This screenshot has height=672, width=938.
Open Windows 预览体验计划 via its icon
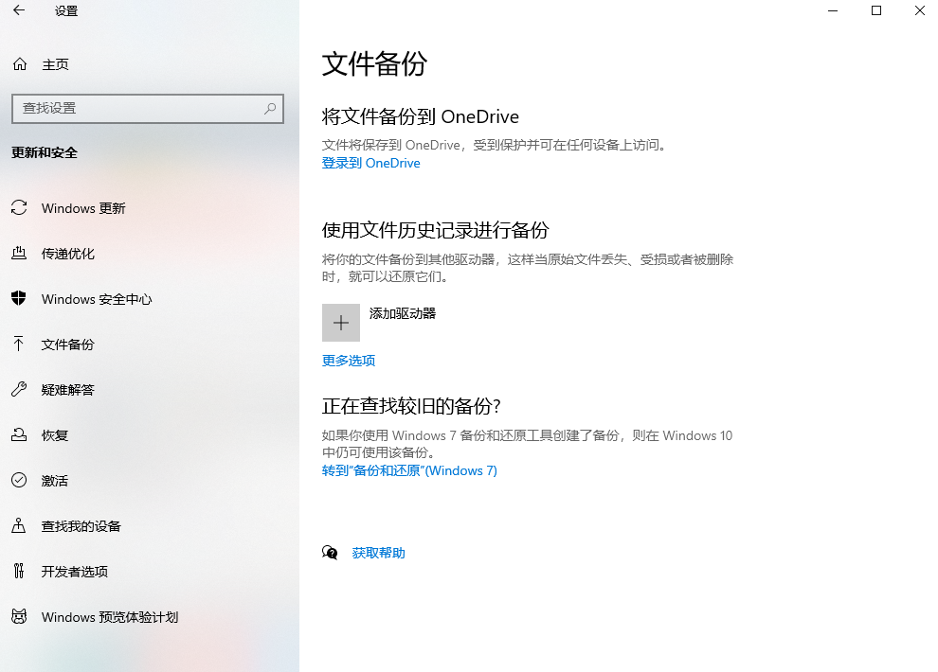[19, 617]
